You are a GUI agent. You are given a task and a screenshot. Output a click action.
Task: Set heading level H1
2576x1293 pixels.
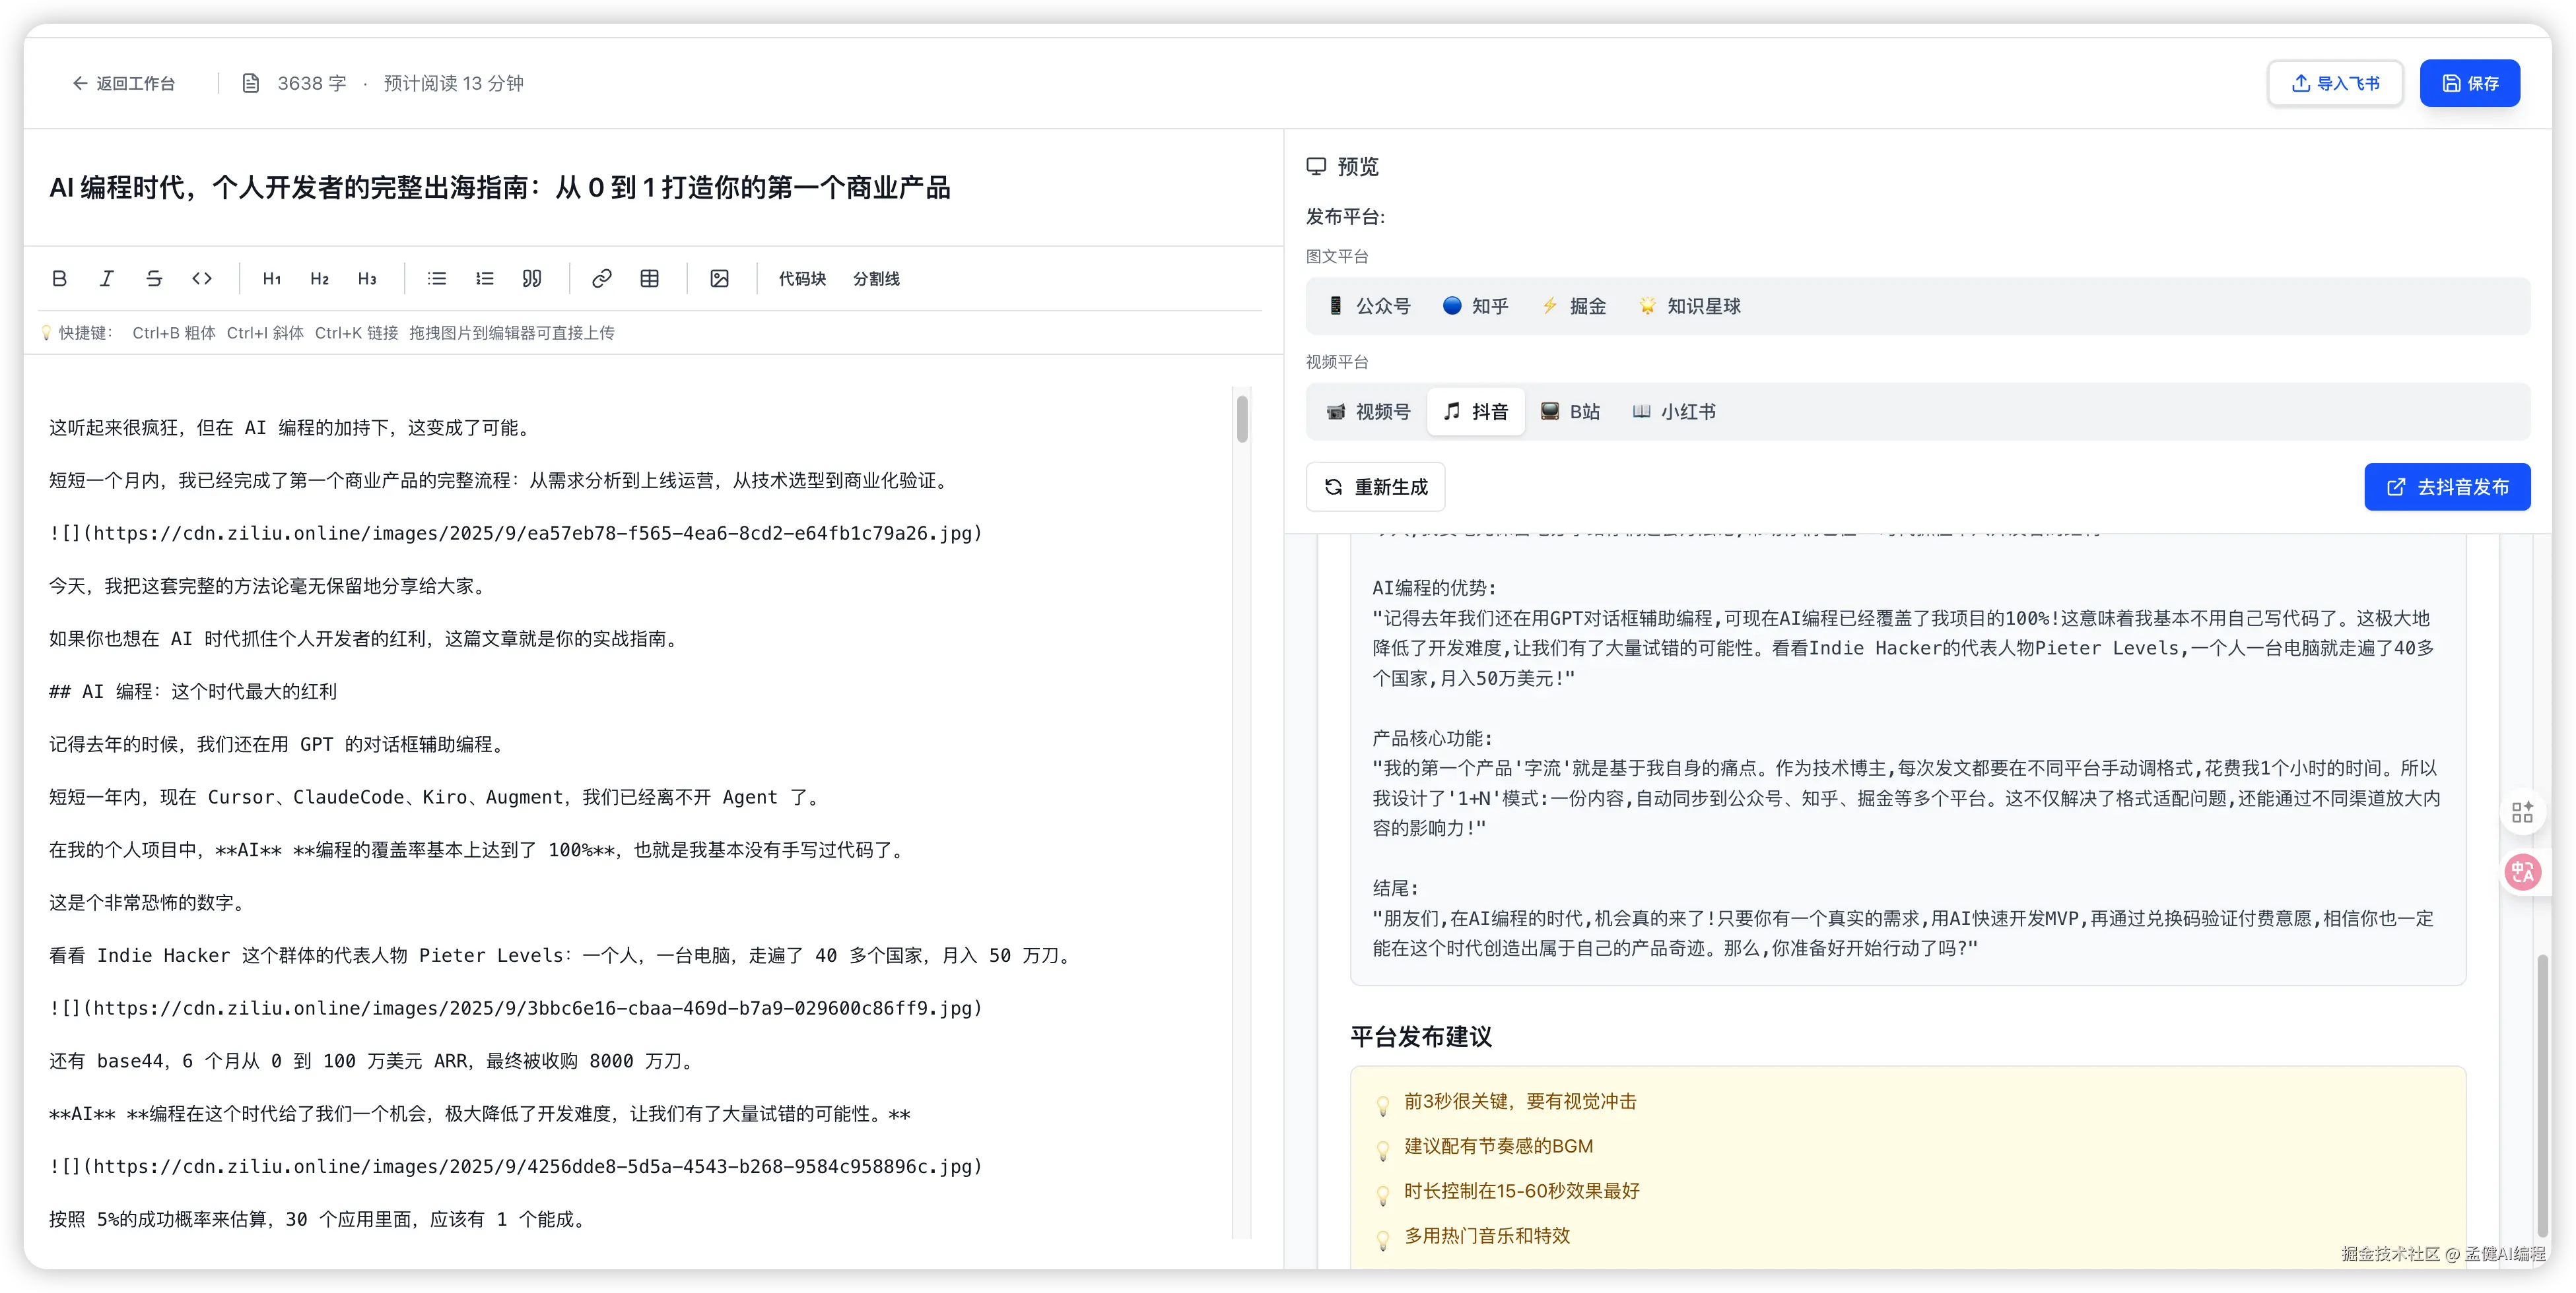pyautogui.click(x=272, y=279)
